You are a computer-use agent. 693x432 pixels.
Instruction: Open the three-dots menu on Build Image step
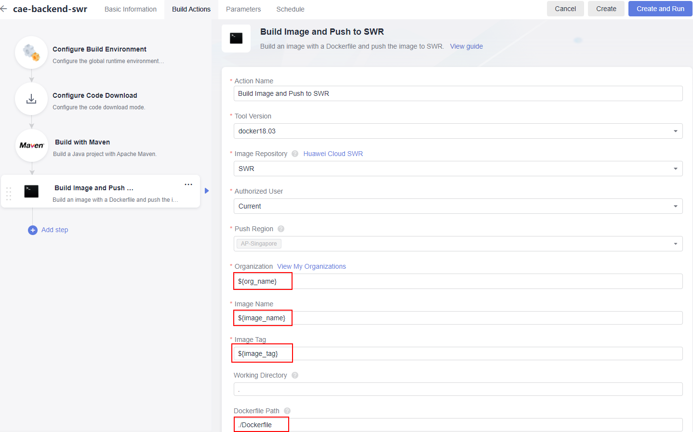pos(188,184)
